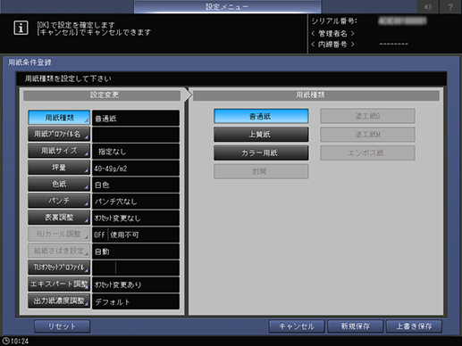The width and height of the screenshot is (462, 346).
Task: Open the RUカール調整 setting
Action: [59, 235]
